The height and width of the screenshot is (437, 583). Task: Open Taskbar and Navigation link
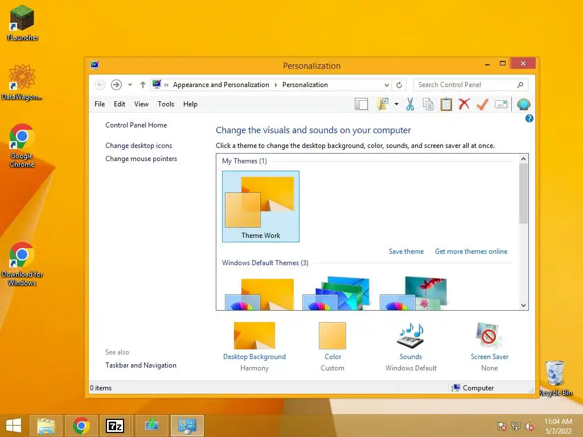tap(141, 365)
